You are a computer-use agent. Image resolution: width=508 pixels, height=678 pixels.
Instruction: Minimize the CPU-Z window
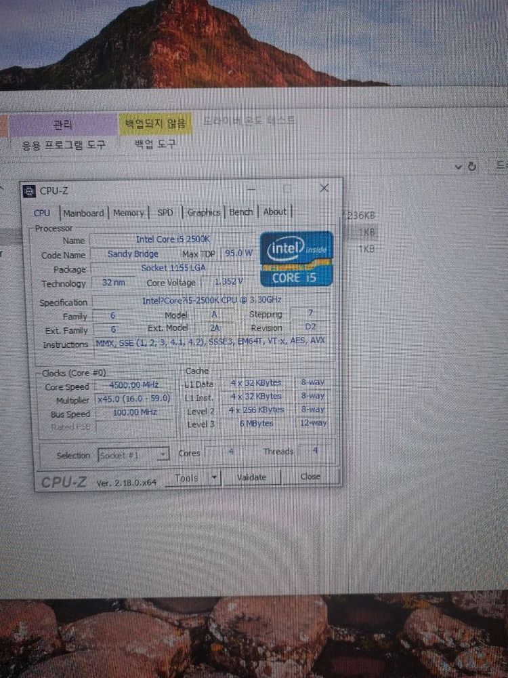coord(251,189)
